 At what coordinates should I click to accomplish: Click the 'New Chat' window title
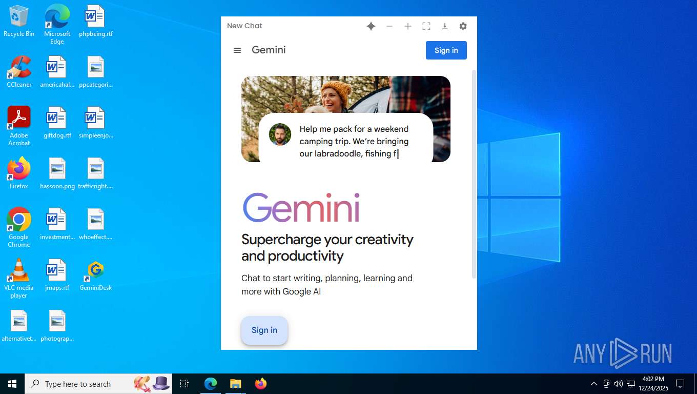tap(244, 26)
